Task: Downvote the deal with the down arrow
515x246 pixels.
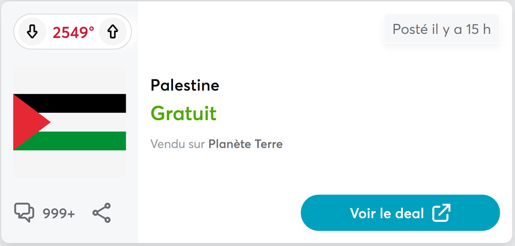Action: pyautogui.click(x=32, y=32)
